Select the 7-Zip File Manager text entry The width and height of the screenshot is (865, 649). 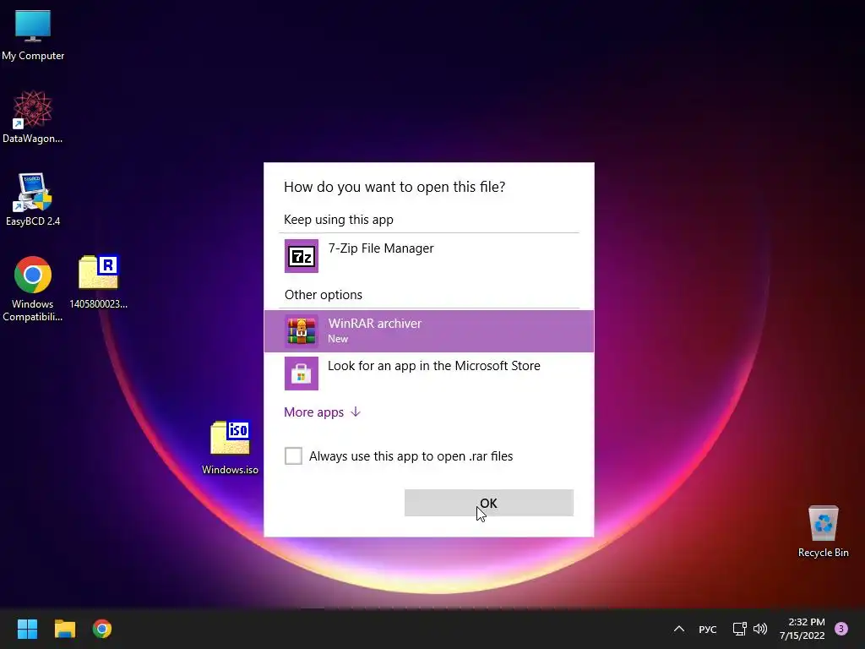381,248
